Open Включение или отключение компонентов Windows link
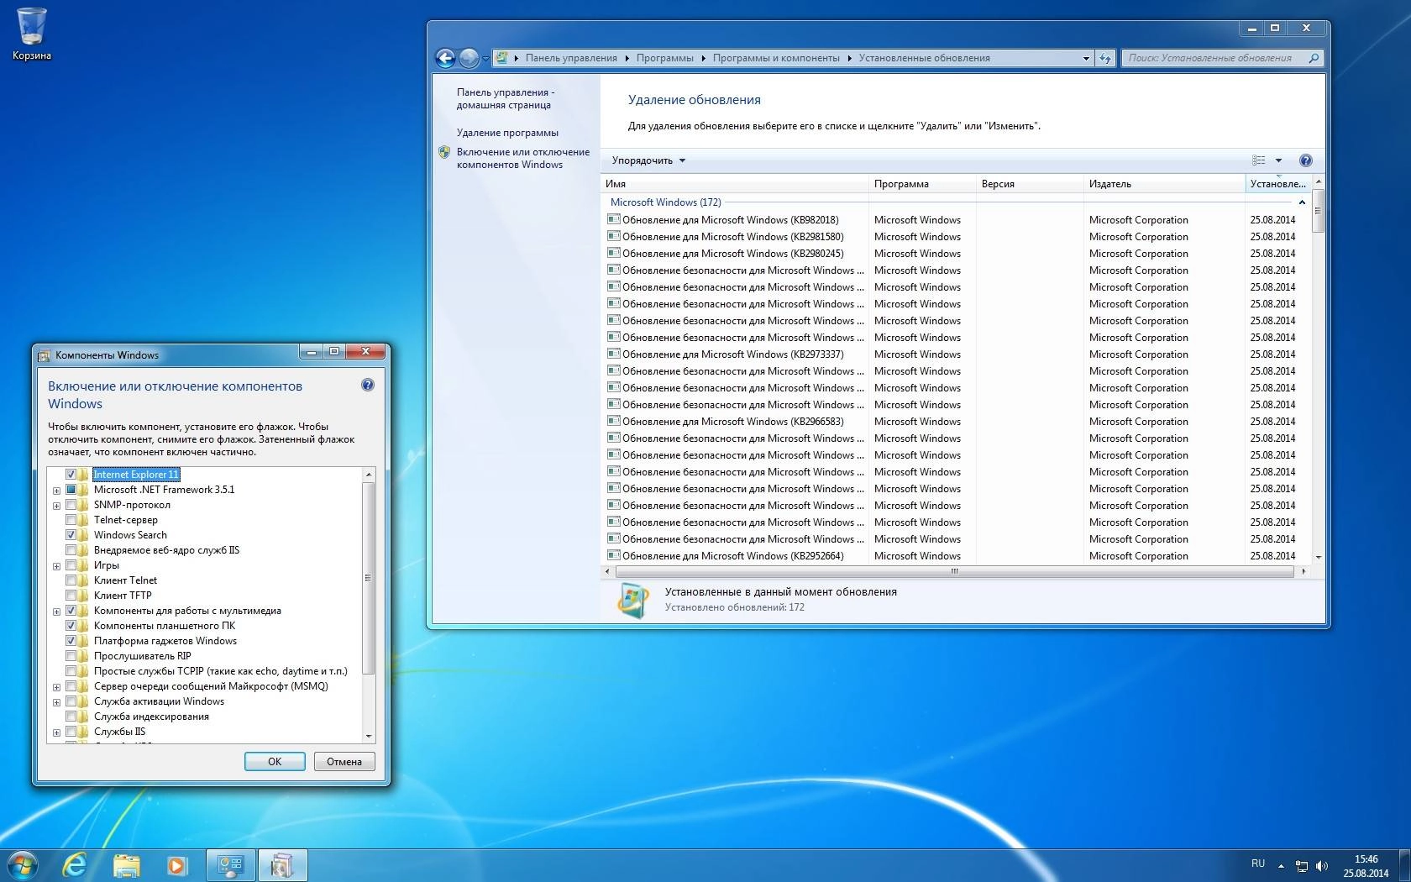The height and width of the screenshot is (882, 1411). click(522, 158)
